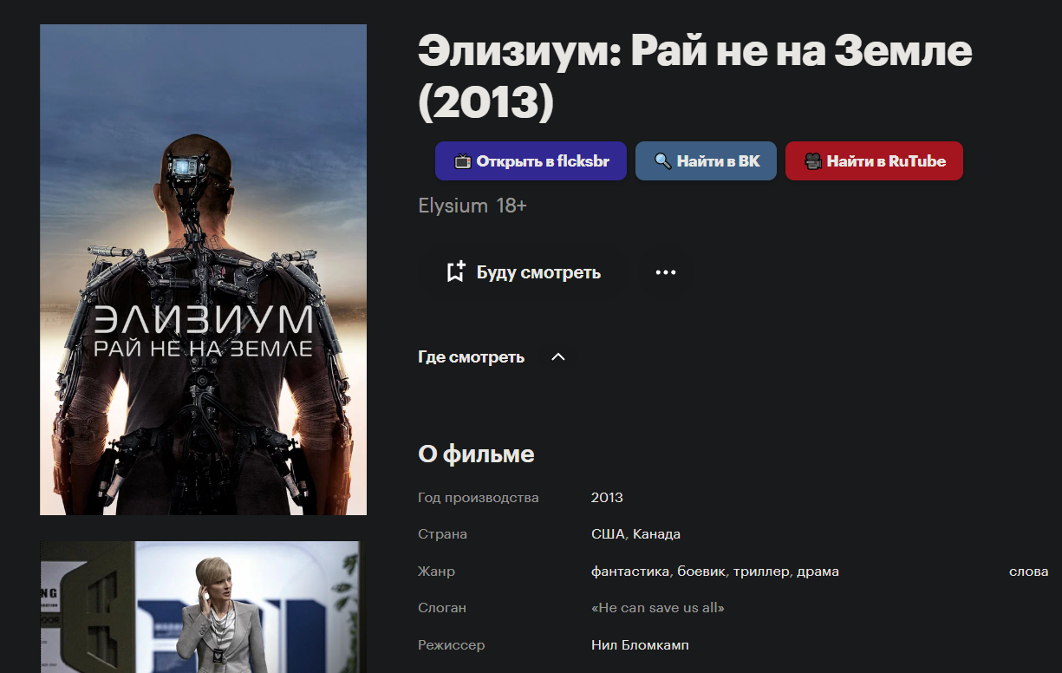Select the genre 'боевик'
This screenshot has height=673, width=1062.
pyautogui.click(x=701, y=572)
